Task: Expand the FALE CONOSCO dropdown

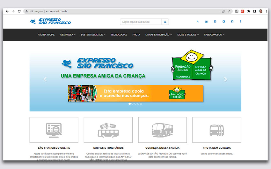Action: click(x=214, y=35)
